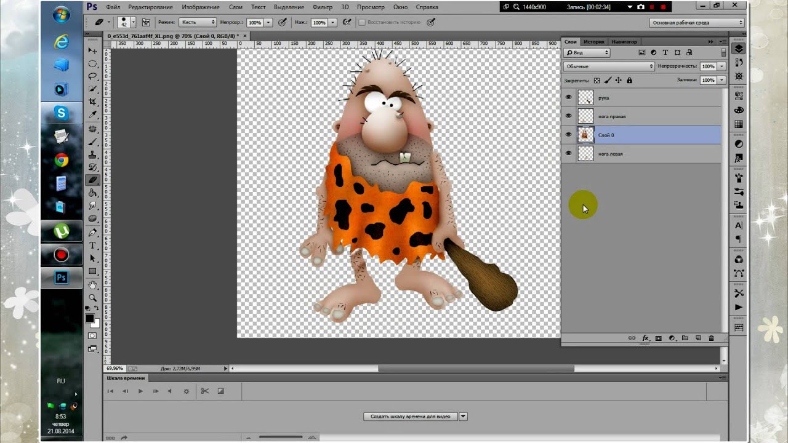Open the 'Режим' Кисть dropdown
Viewport: 788px width, 443px height.
click(x=198, y=22)
